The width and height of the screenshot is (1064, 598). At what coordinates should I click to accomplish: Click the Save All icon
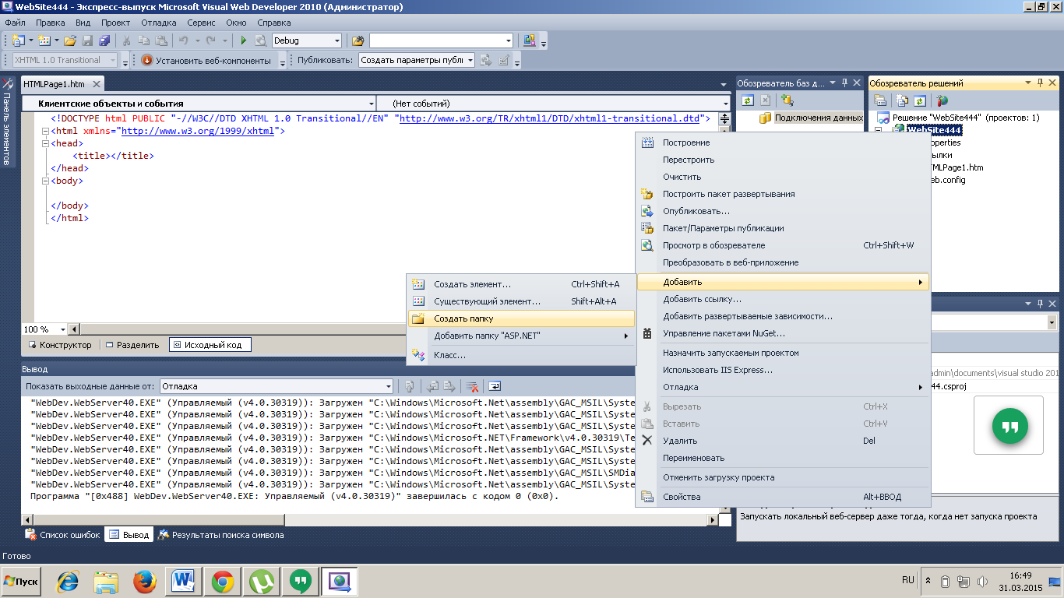[104, 40]
